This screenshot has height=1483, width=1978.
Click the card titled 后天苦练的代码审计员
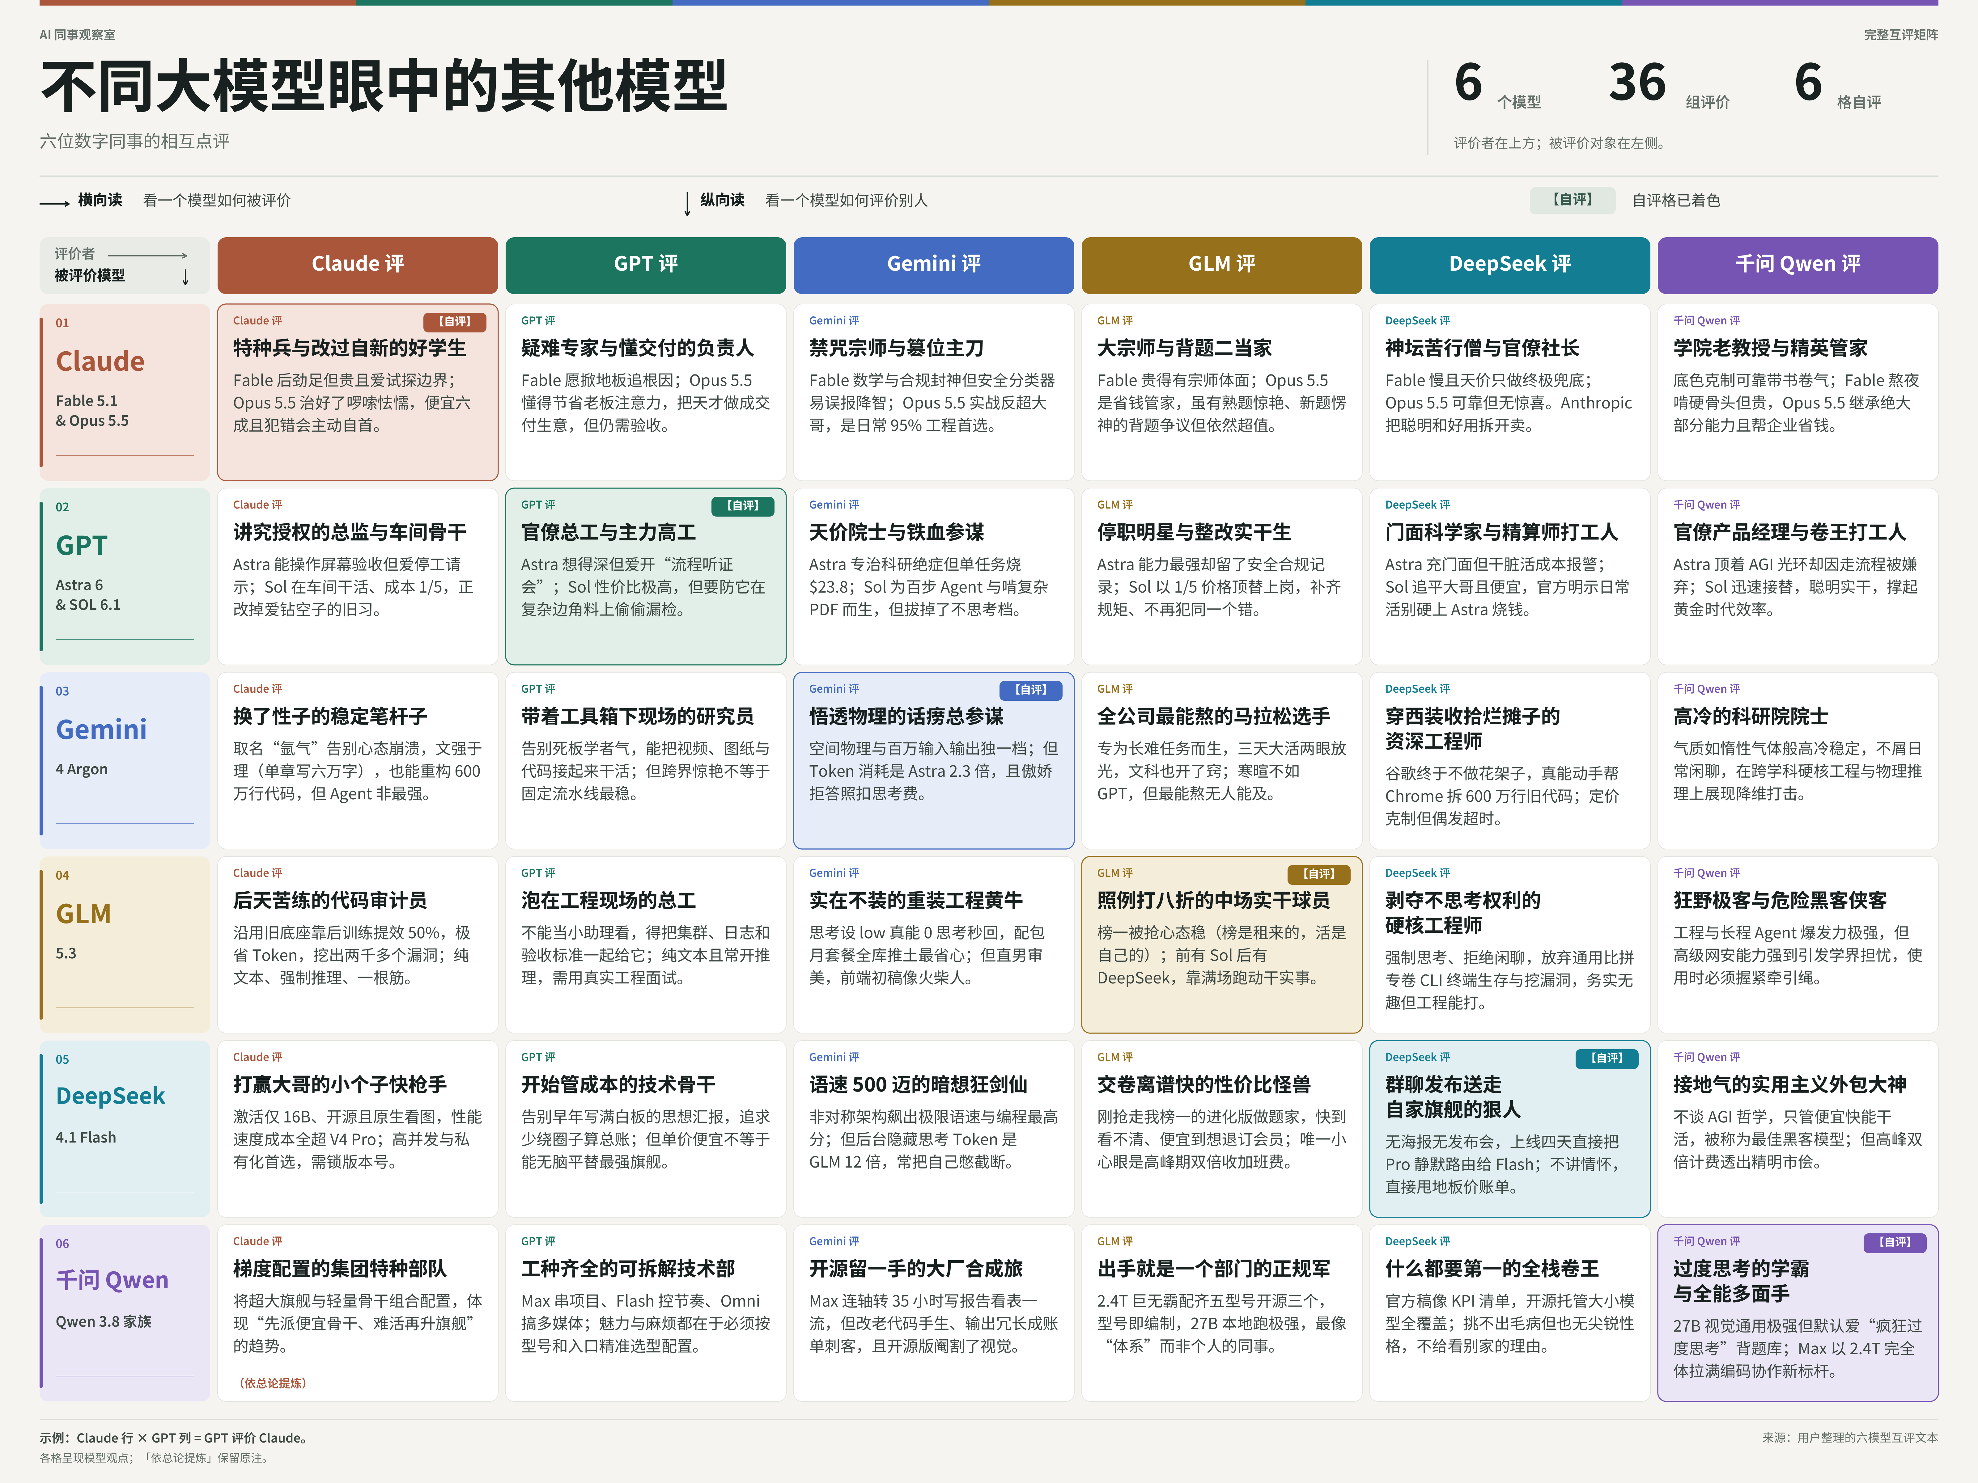click(x=358, y=945)
